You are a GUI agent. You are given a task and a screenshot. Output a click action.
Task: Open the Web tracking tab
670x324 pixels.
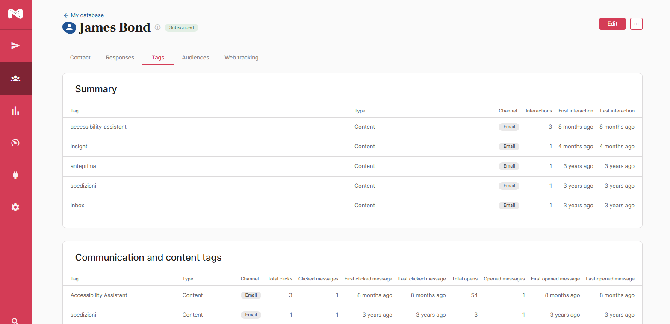(241, 57)
